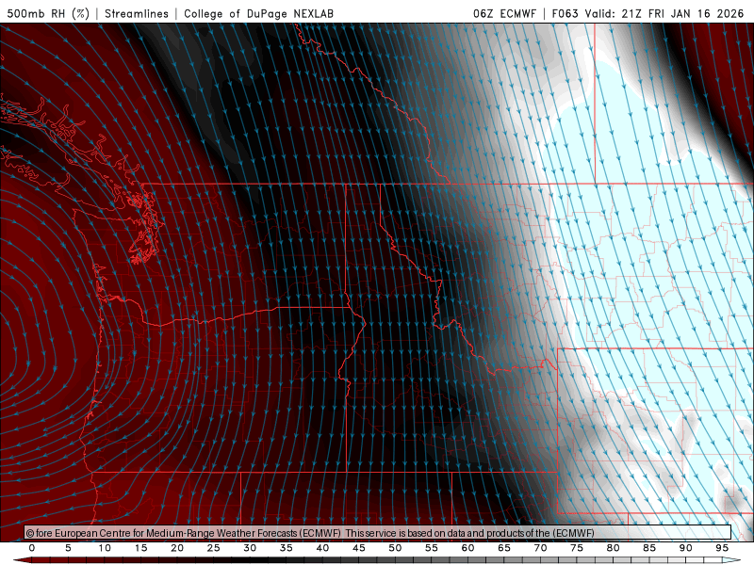754x565 pixels.
Task: Click the "75" value on the RH scale
Action: [x=577, y=548]
